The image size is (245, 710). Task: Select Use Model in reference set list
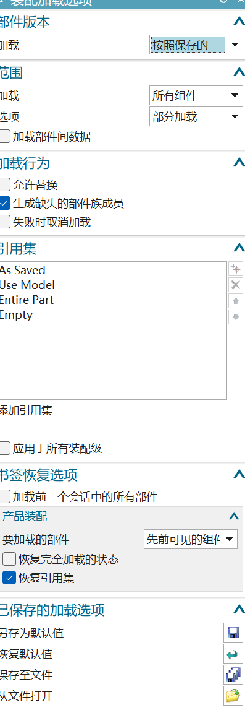click(x=27, y=285)
